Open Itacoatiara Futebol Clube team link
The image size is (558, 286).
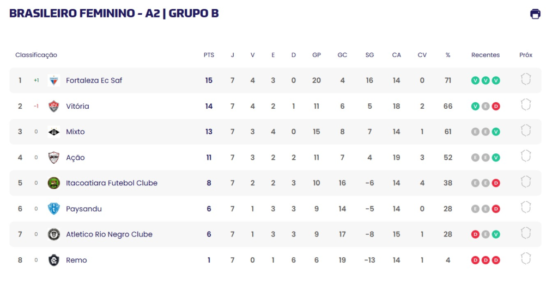112,183
